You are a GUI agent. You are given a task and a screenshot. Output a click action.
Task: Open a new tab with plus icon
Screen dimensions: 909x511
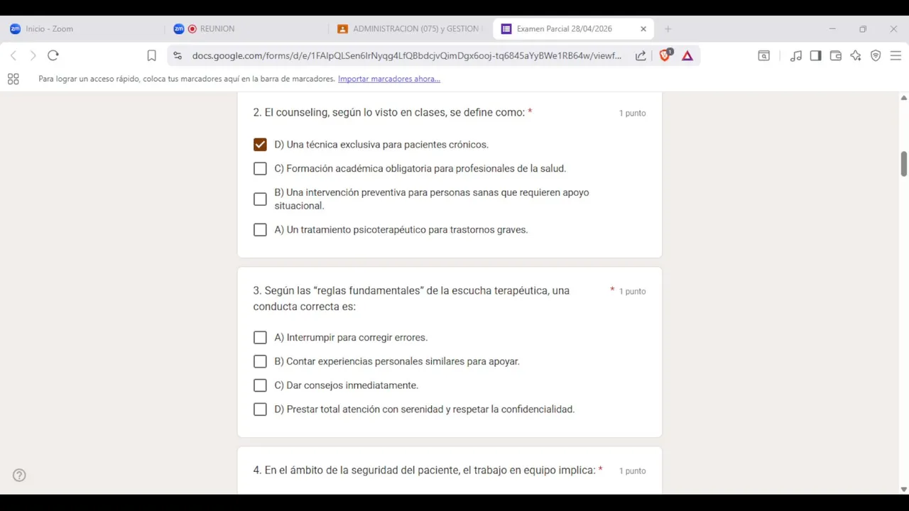(x=668, y=29)
